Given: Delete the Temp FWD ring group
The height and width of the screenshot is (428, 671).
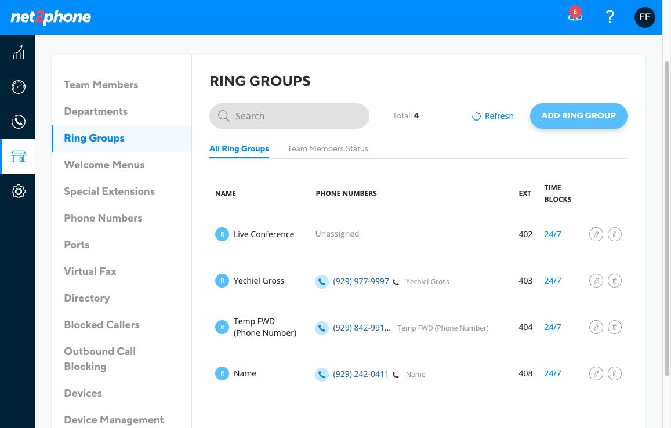Looking at the screenshot, I should 615,328.
